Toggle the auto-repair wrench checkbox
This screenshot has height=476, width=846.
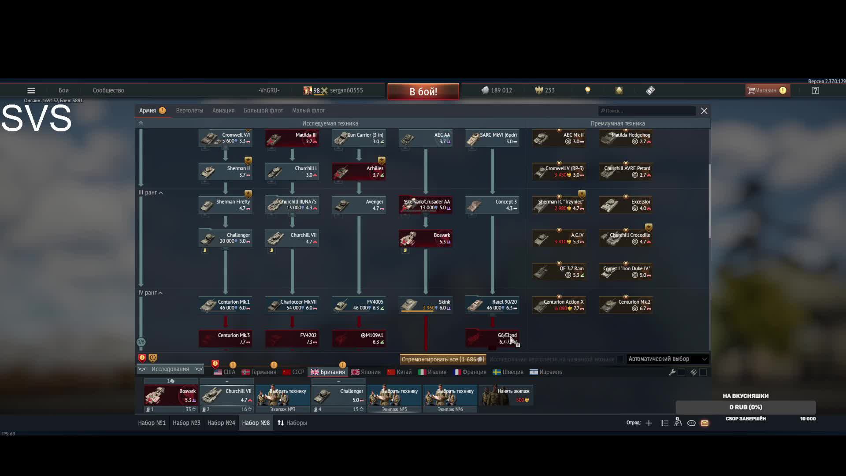(x=681, y=372)
